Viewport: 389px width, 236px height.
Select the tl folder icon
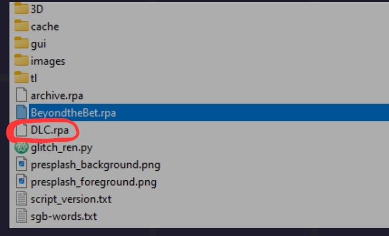pyautogui.click(x=21, y=78)
